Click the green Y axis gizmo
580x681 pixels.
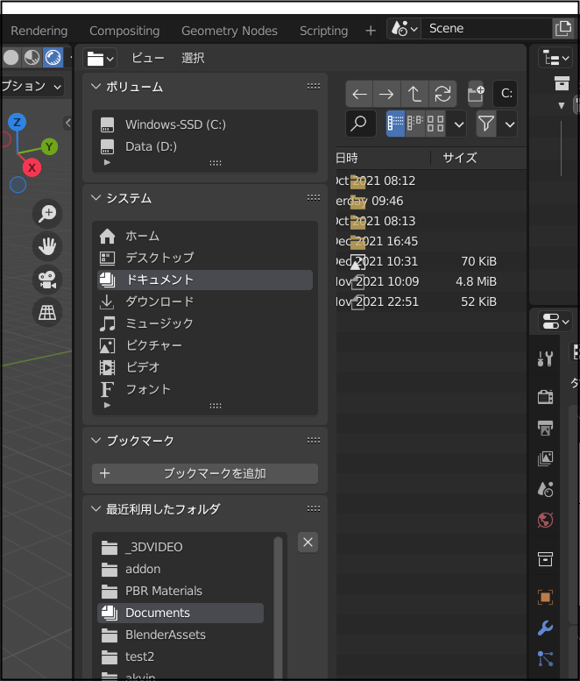click(x=49, y=146)
